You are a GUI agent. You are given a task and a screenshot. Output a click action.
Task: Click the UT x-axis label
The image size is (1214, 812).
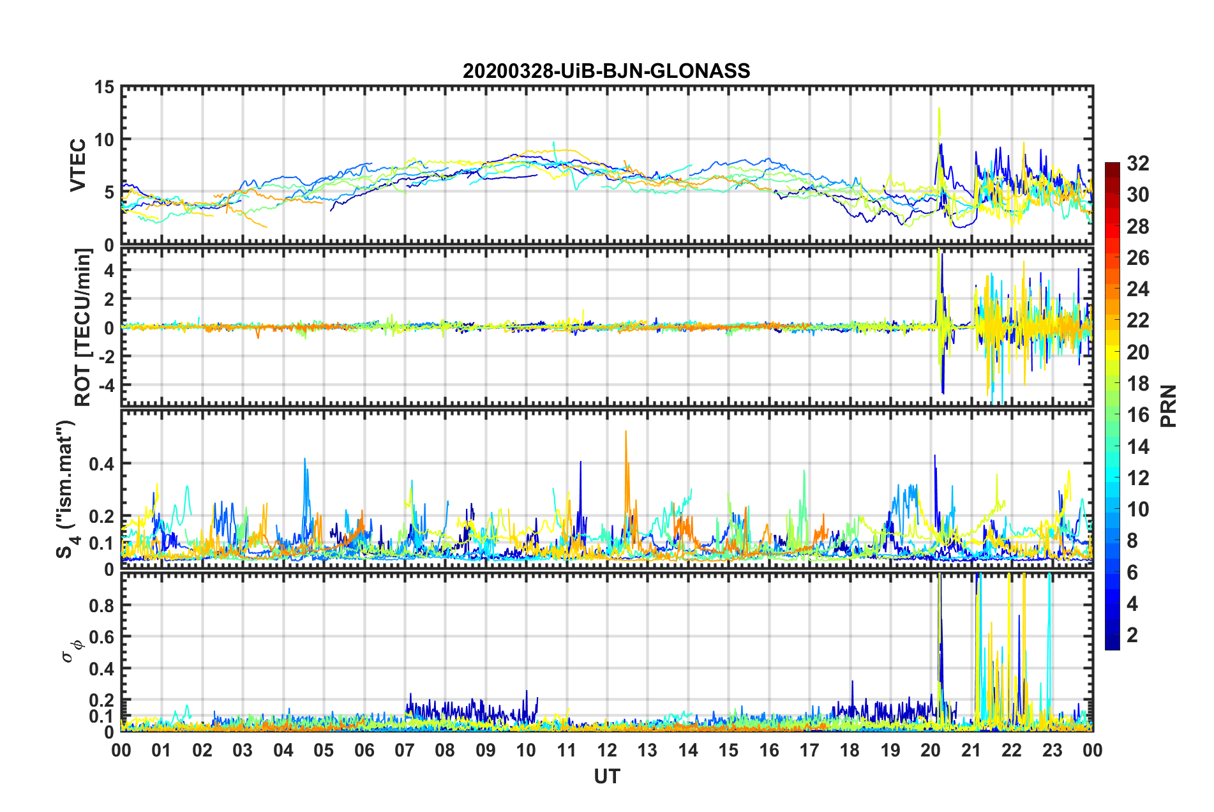[x=607, y=776]
